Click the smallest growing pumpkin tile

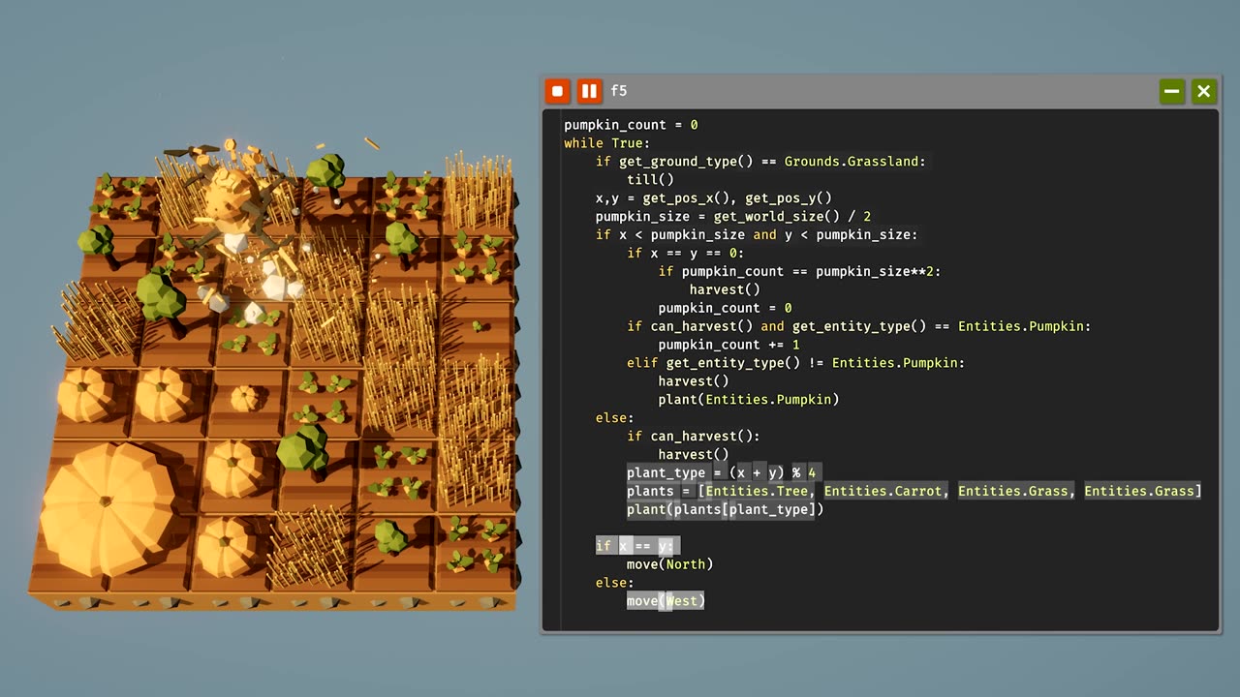[x=246, y=397]
